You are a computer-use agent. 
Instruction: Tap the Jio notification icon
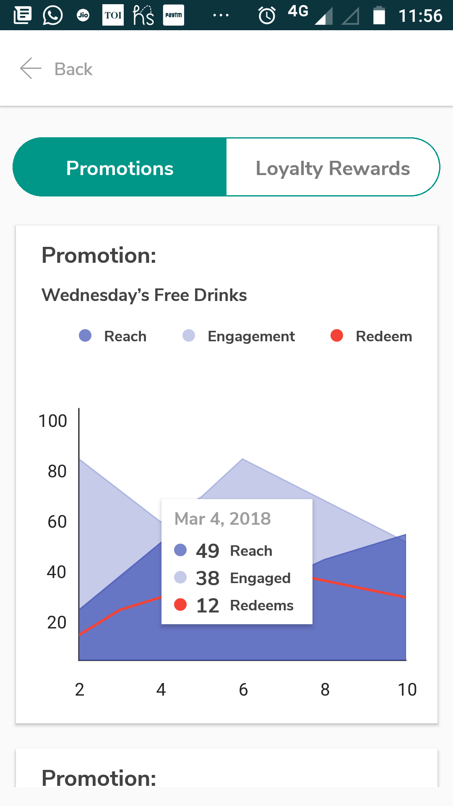[83, 16]
